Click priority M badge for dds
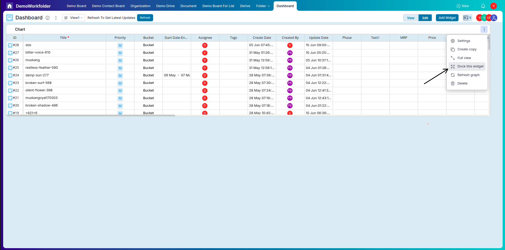 120,45
